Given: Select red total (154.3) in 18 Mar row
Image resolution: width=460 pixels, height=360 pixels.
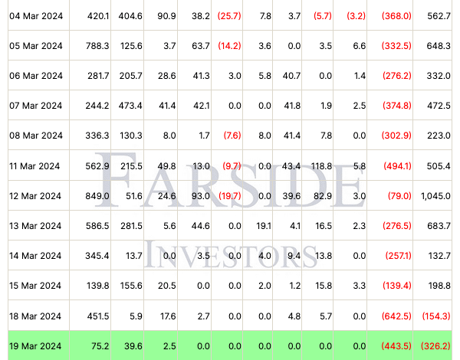Looking at the screenshot, I should tap(436, 316).
